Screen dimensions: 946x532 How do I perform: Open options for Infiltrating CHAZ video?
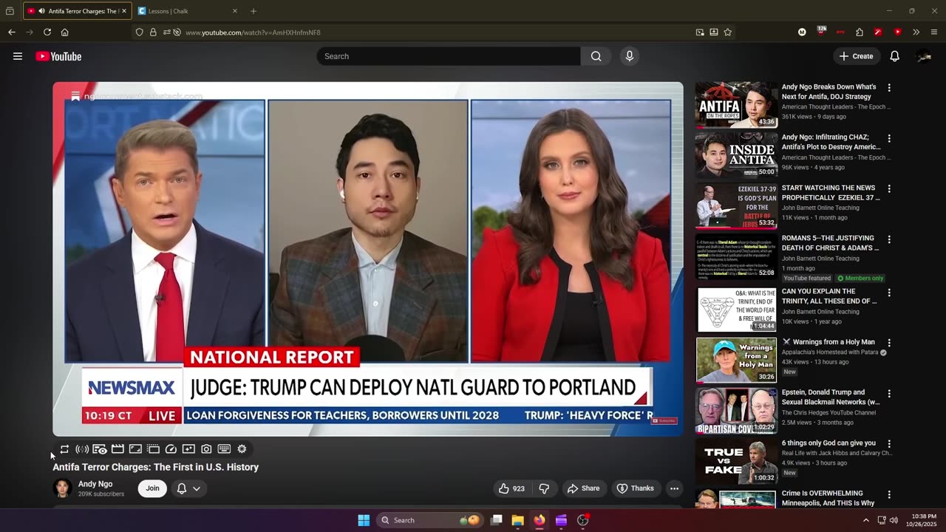(889, 138)
